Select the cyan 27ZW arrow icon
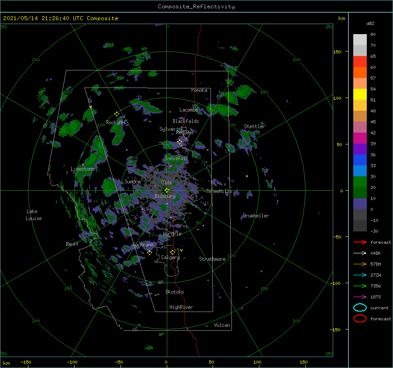This screenshot has width=393, height=368. 360,275
